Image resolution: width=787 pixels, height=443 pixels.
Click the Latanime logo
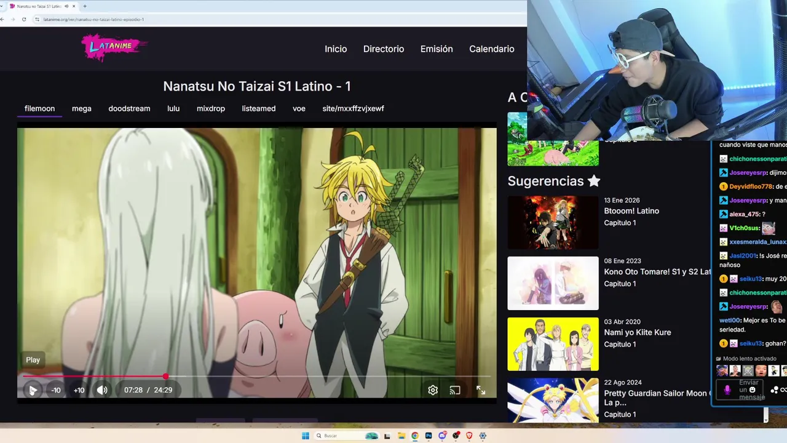coord(114,47)
